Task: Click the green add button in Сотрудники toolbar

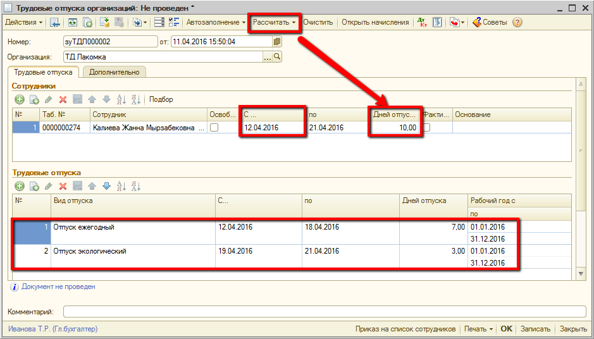Action: coord(19,99)
